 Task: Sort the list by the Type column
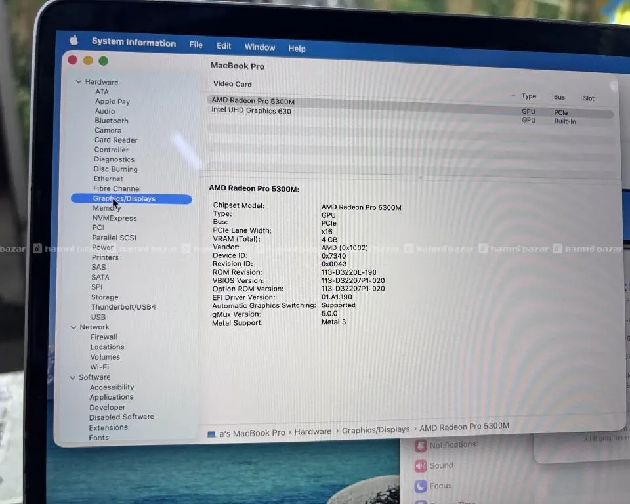tap(529, 96)
